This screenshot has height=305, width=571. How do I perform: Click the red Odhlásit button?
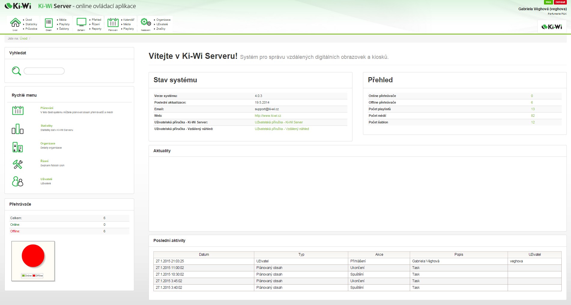point(560,2)
